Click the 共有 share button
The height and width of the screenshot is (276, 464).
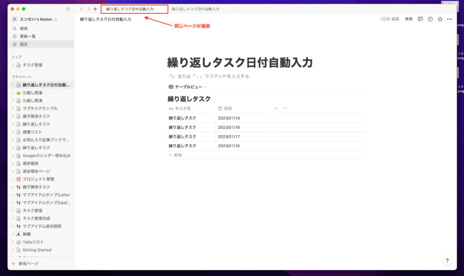click(x=409, y=19)
